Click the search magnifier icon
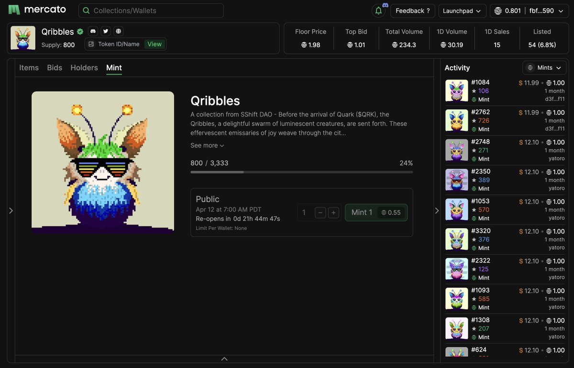Viewport: 574px width, 368px height. [87, 11]
